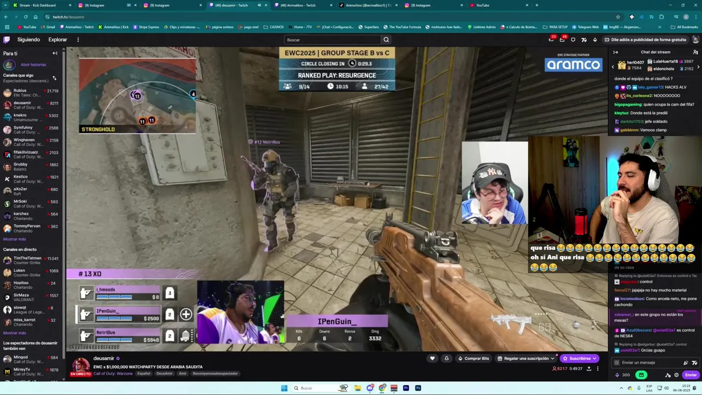Open stream options three-dot menu
The height and width of the screenshot is (395, 702).
click(x=598, y=369)
